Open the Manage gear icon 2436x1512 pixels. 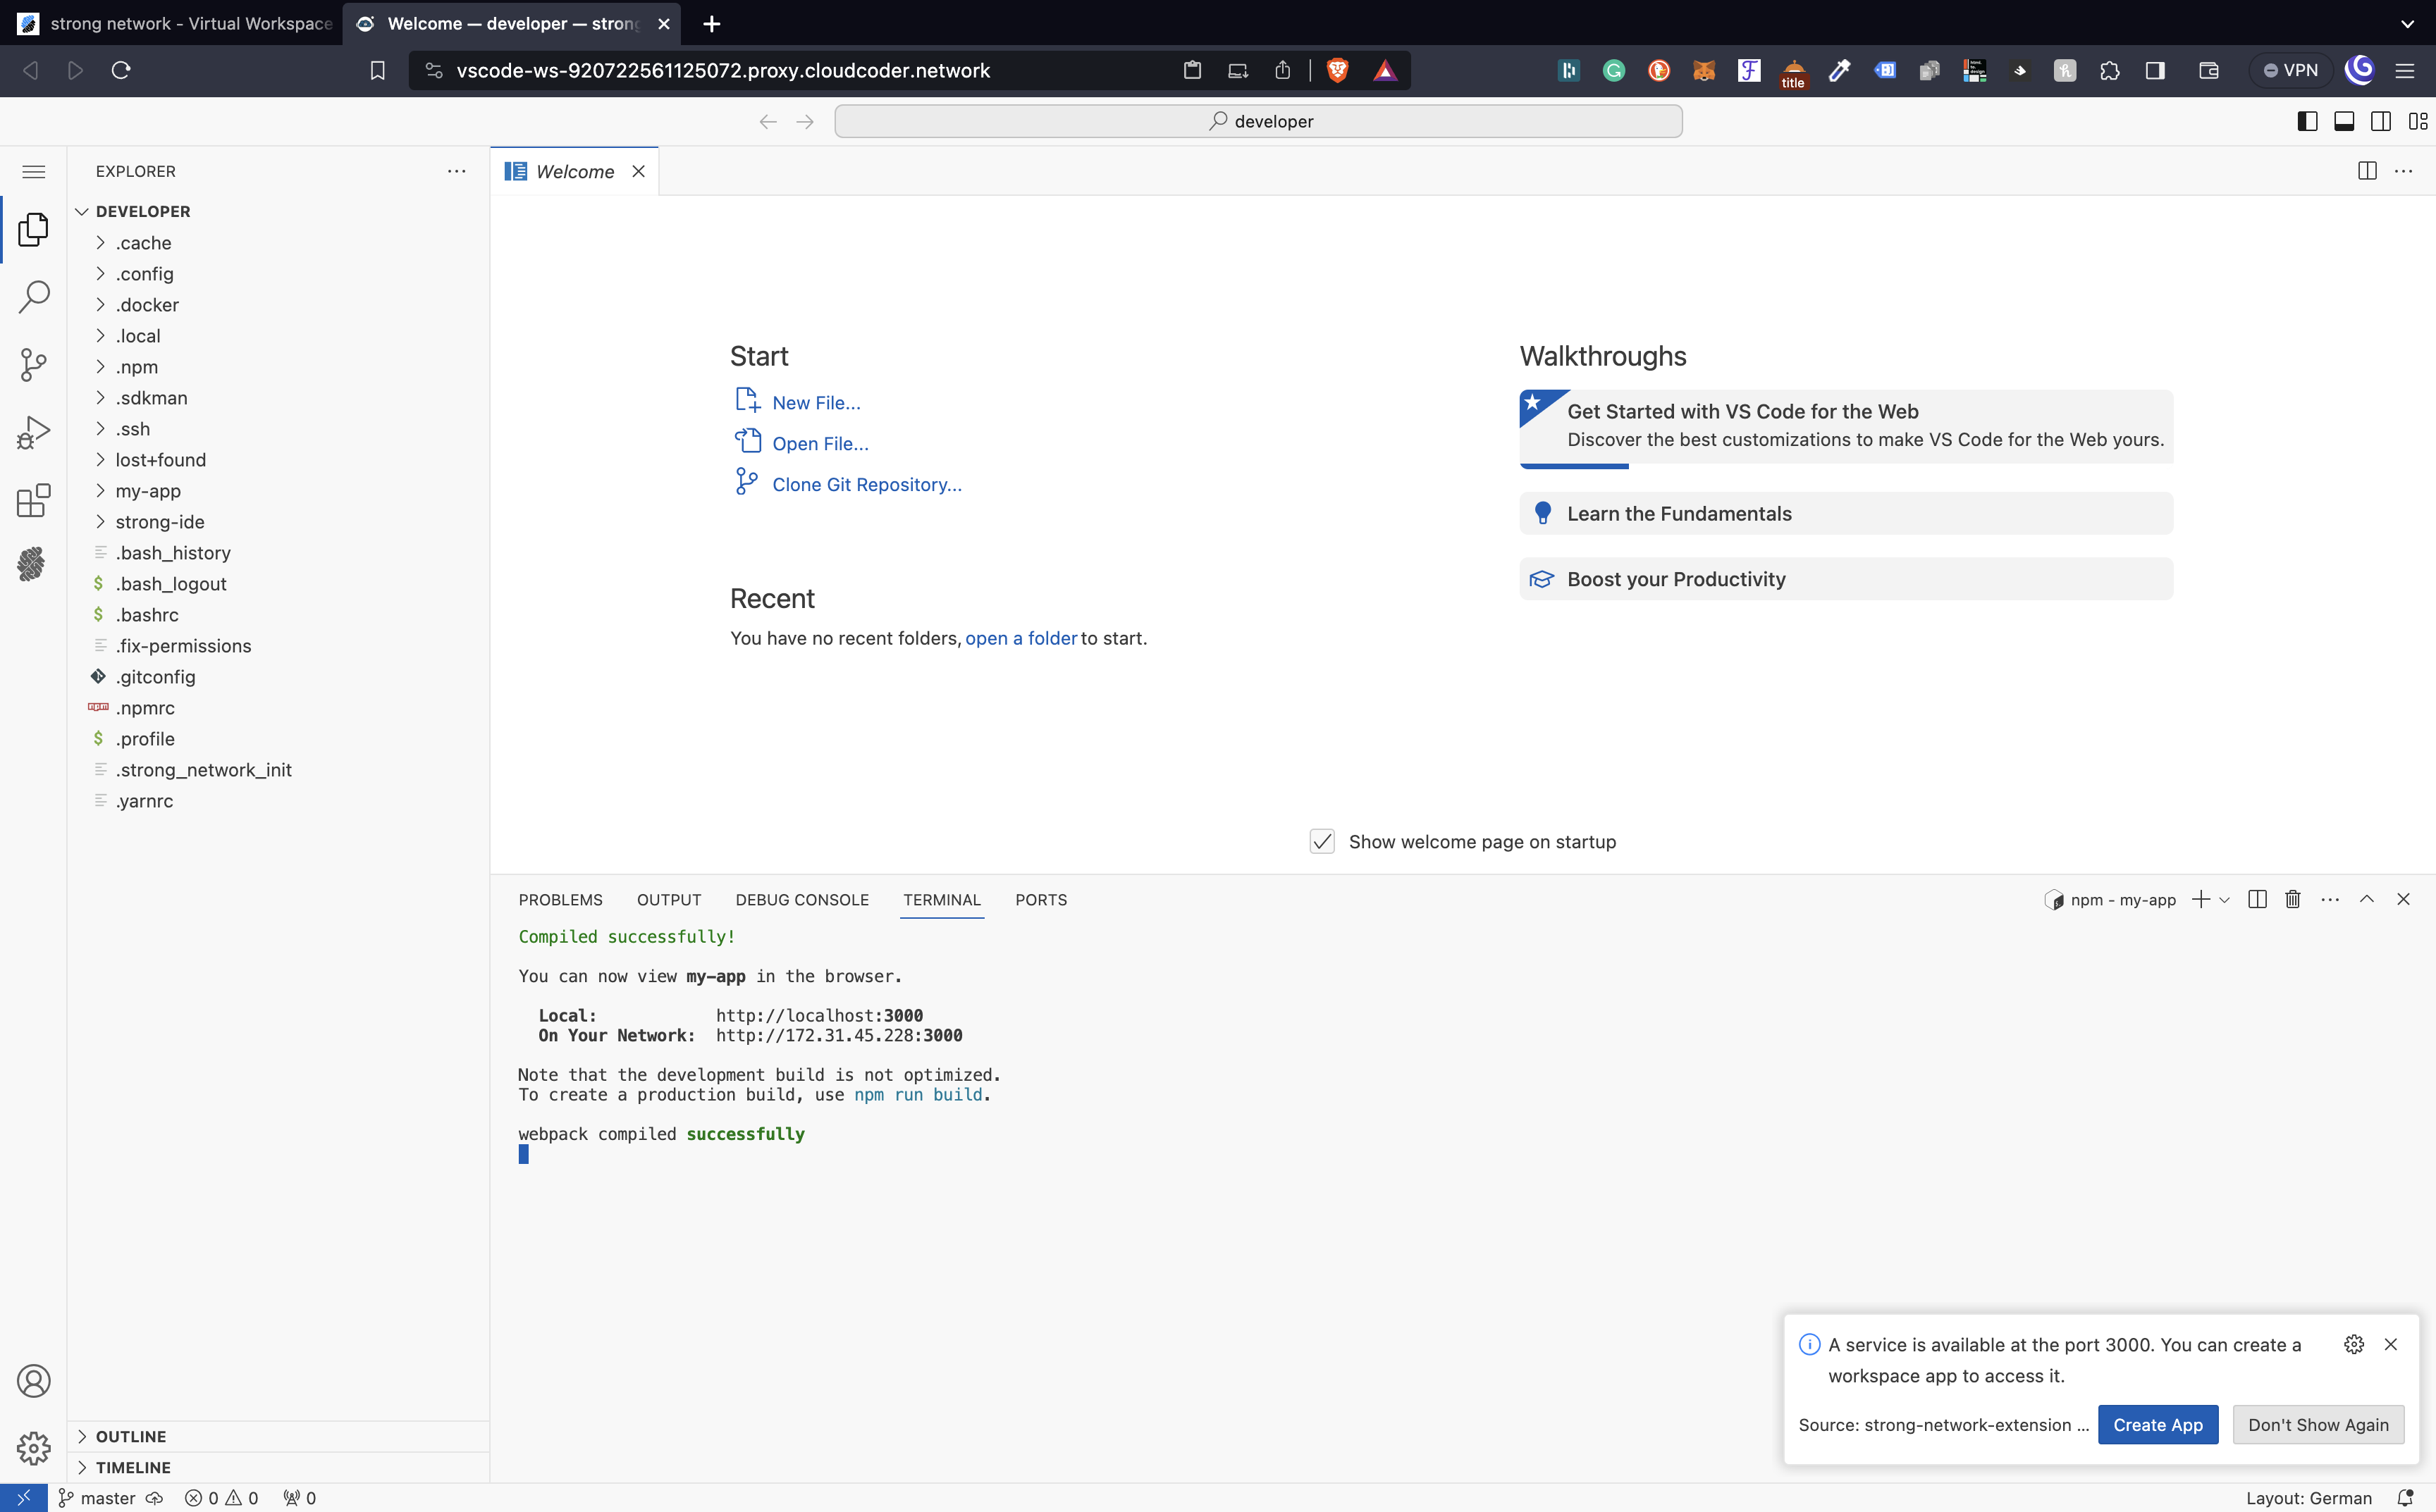click(x=33, y=1447)
